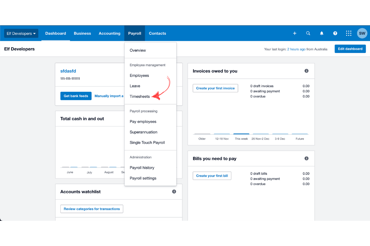The height and width of the screenshot is (246, 370).
Task: Open the Accounting menu
Action: 109,33
